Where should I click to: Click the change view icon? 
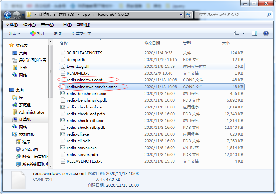pyautogui.click(x=237, y=33)
